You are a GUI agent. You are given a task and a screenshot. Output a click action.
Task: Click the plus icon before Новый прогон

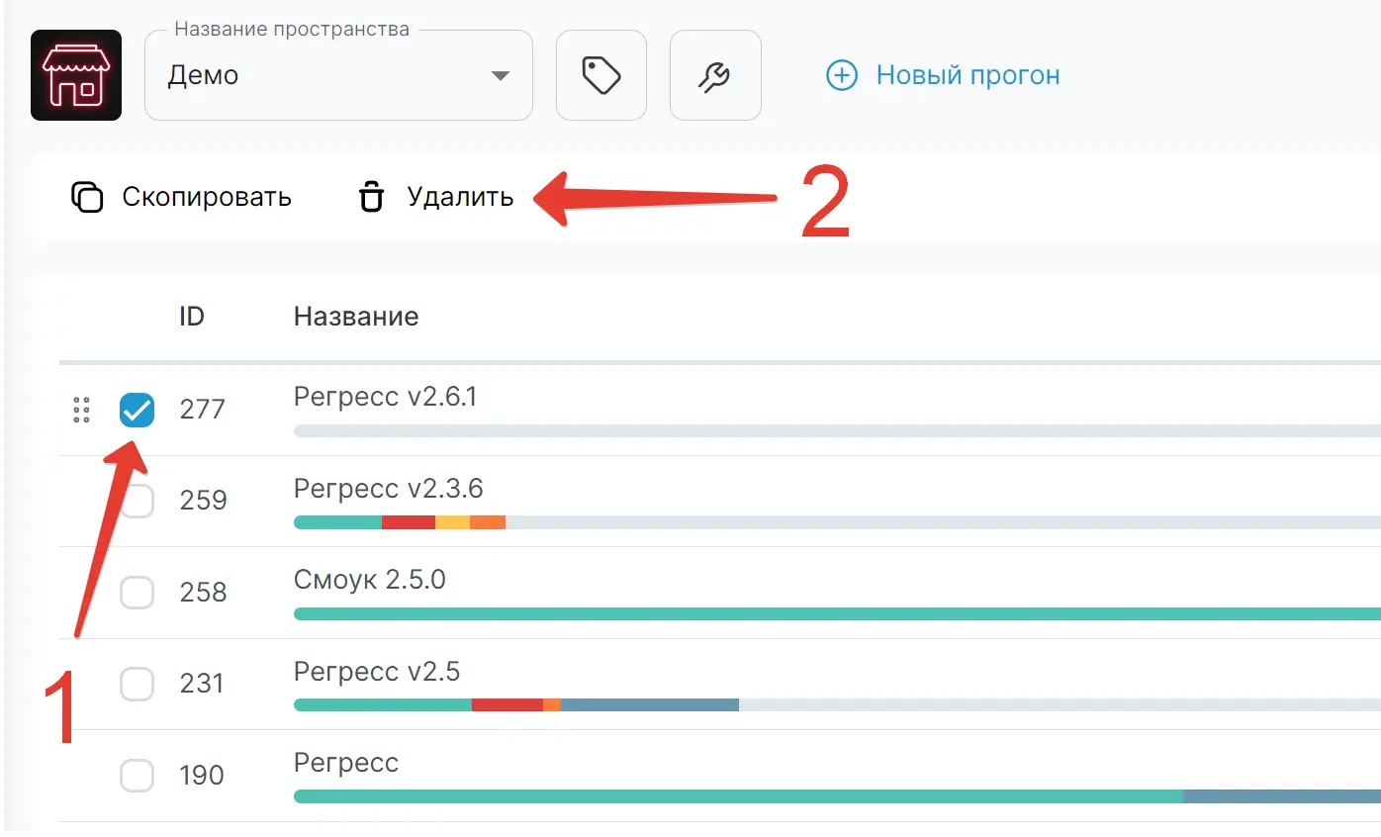(x=841, y=74)
